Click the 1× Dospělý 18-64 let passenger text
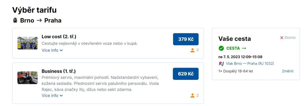 click(x=236, y=71)
